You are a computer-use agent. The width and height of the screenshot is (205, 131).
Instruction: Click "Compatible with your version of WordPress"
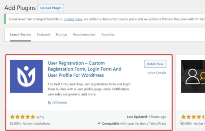(x=134, y=124)
